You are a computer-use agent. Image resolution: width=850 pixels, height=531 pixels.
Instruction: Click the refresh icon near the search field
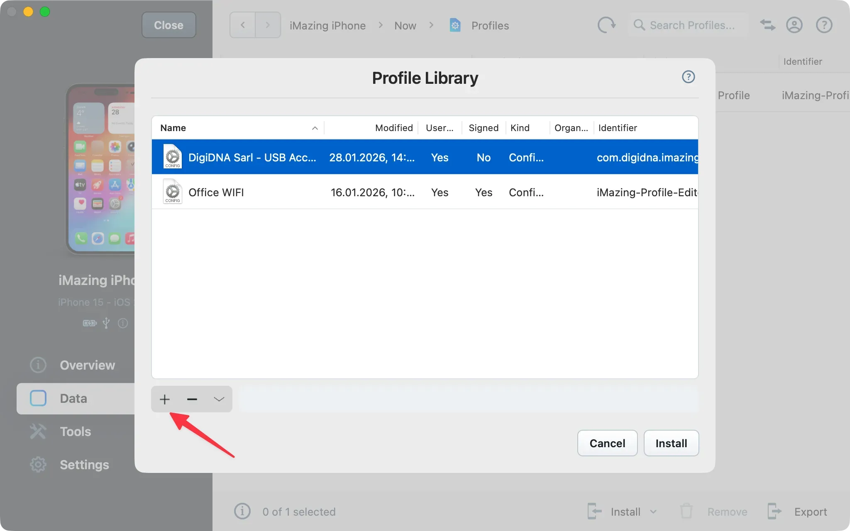coord(606,25)
